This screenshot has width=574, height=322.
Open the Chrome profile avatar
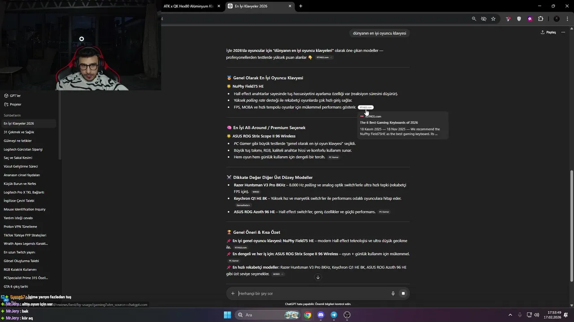(x=557, y=19)
